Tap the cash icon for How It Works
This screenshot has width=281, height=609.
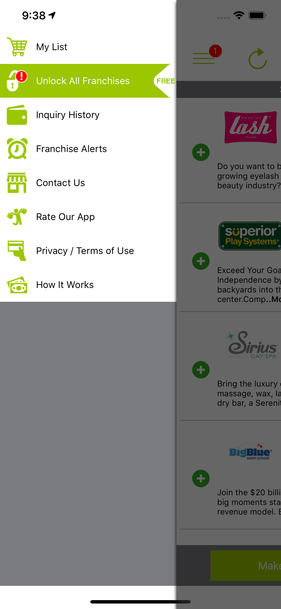[17, 285]
